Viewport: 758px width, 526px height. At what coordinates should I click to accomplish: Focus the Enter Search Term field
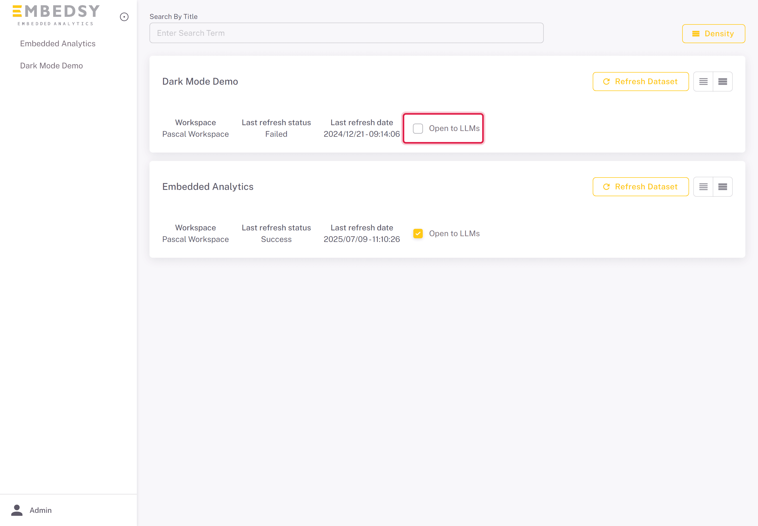[x=346, y=33]
